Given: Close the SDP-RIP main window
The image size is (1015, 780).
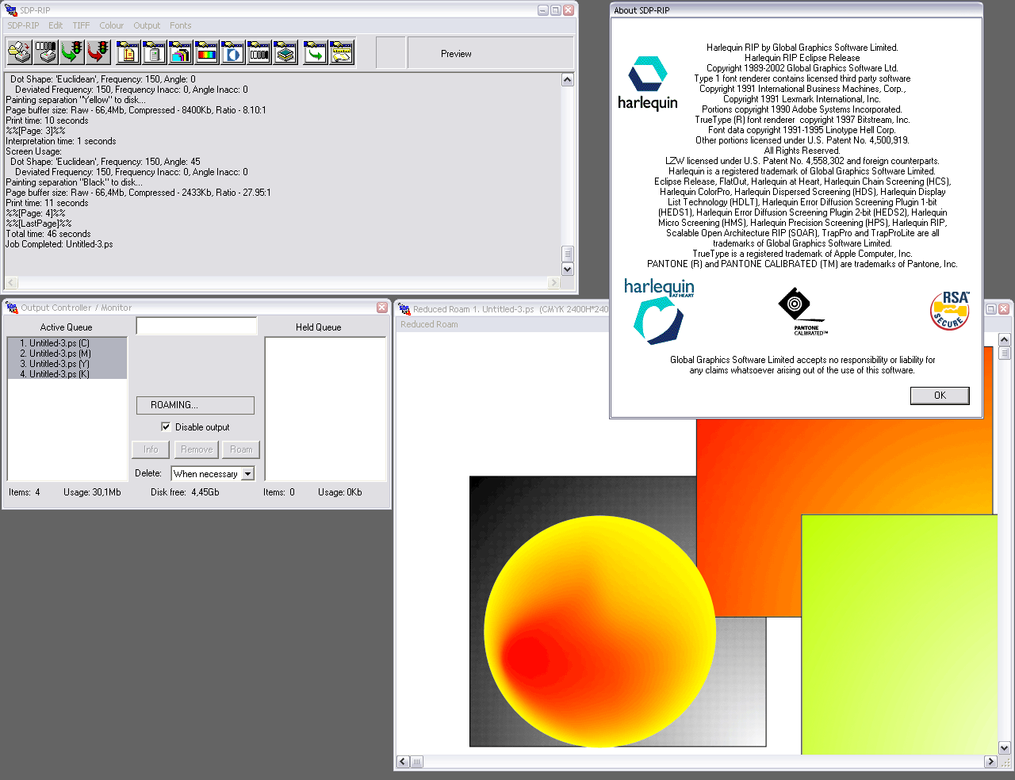Looking at the screenshot, I should [569, 10].
